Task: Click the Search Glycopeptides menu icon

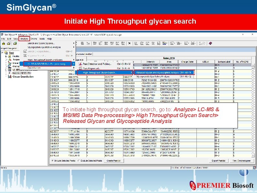Action: click(25, 51)
